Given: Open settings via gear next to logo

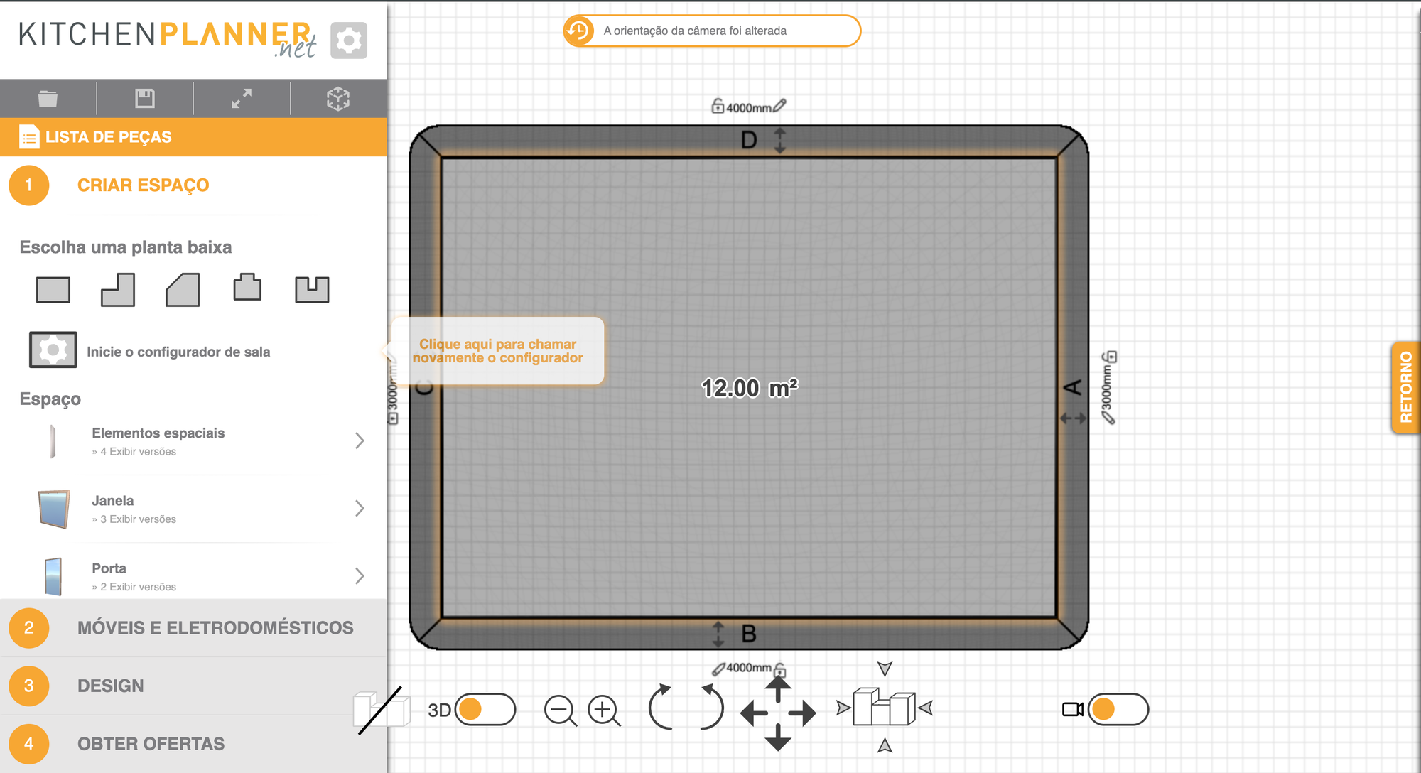Looking at the screenshot, I should click(347, 40).
